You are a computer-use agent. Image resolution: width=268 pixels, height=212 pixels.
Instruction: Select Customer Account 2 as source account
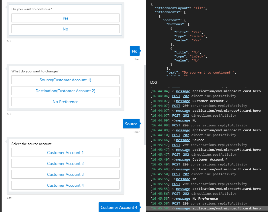[x=65, y=163]
